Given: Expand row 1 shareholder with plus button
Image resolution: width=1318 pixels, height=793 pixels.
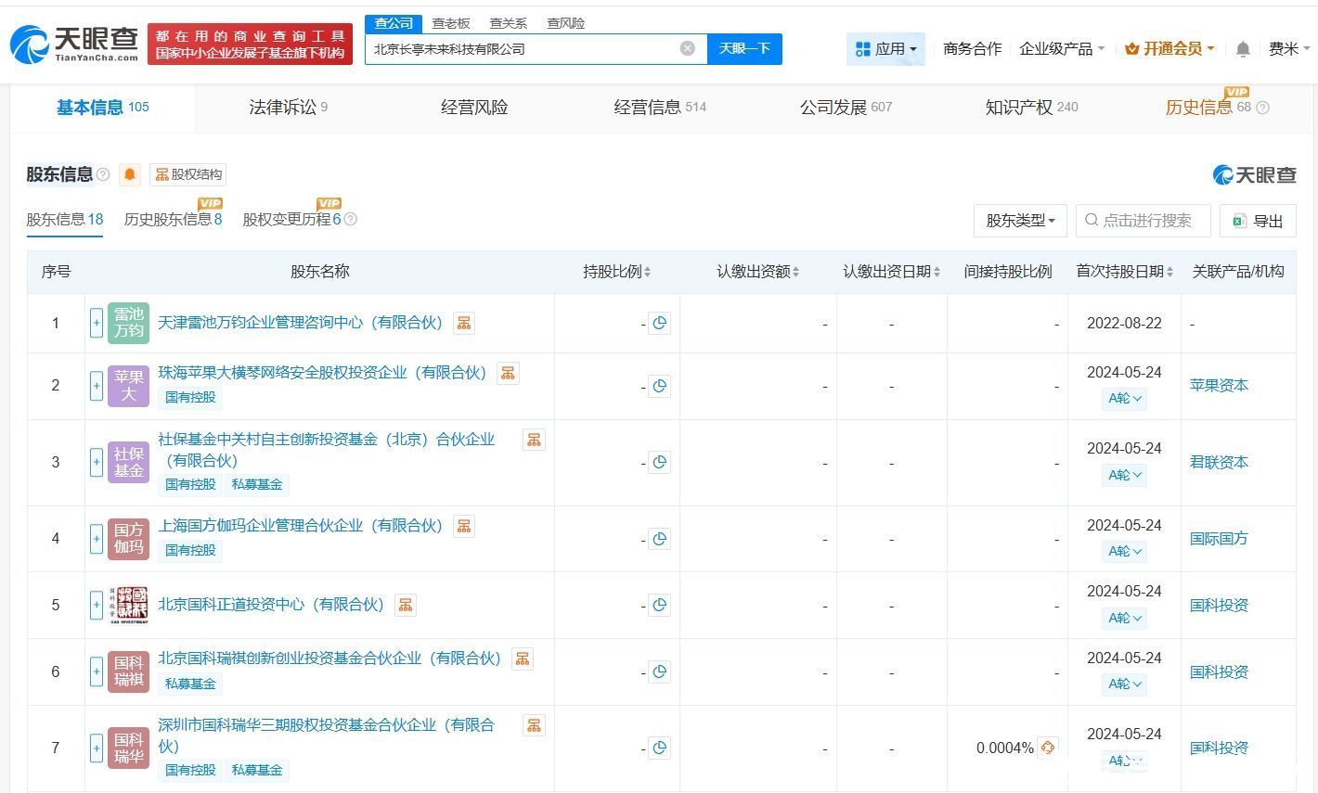Looking at the screenshot, I should pyautogui.click(x=97, y=324).
